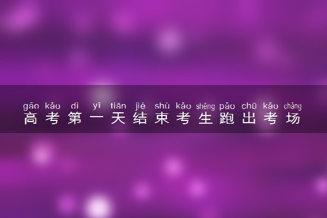Select the character 束
The image size is (327, 218).
[162, 118]
